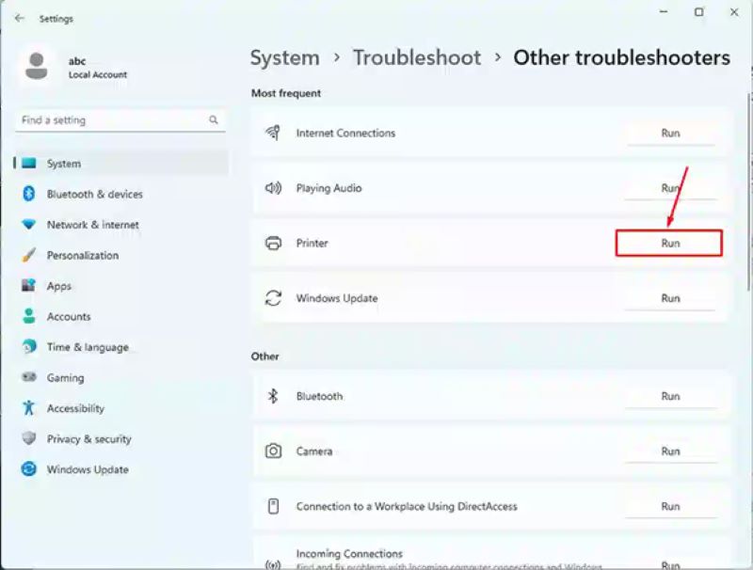The image size is (753, 570).
Task: Run the Internet Connections troubleshooter
Action: (669, 134)
